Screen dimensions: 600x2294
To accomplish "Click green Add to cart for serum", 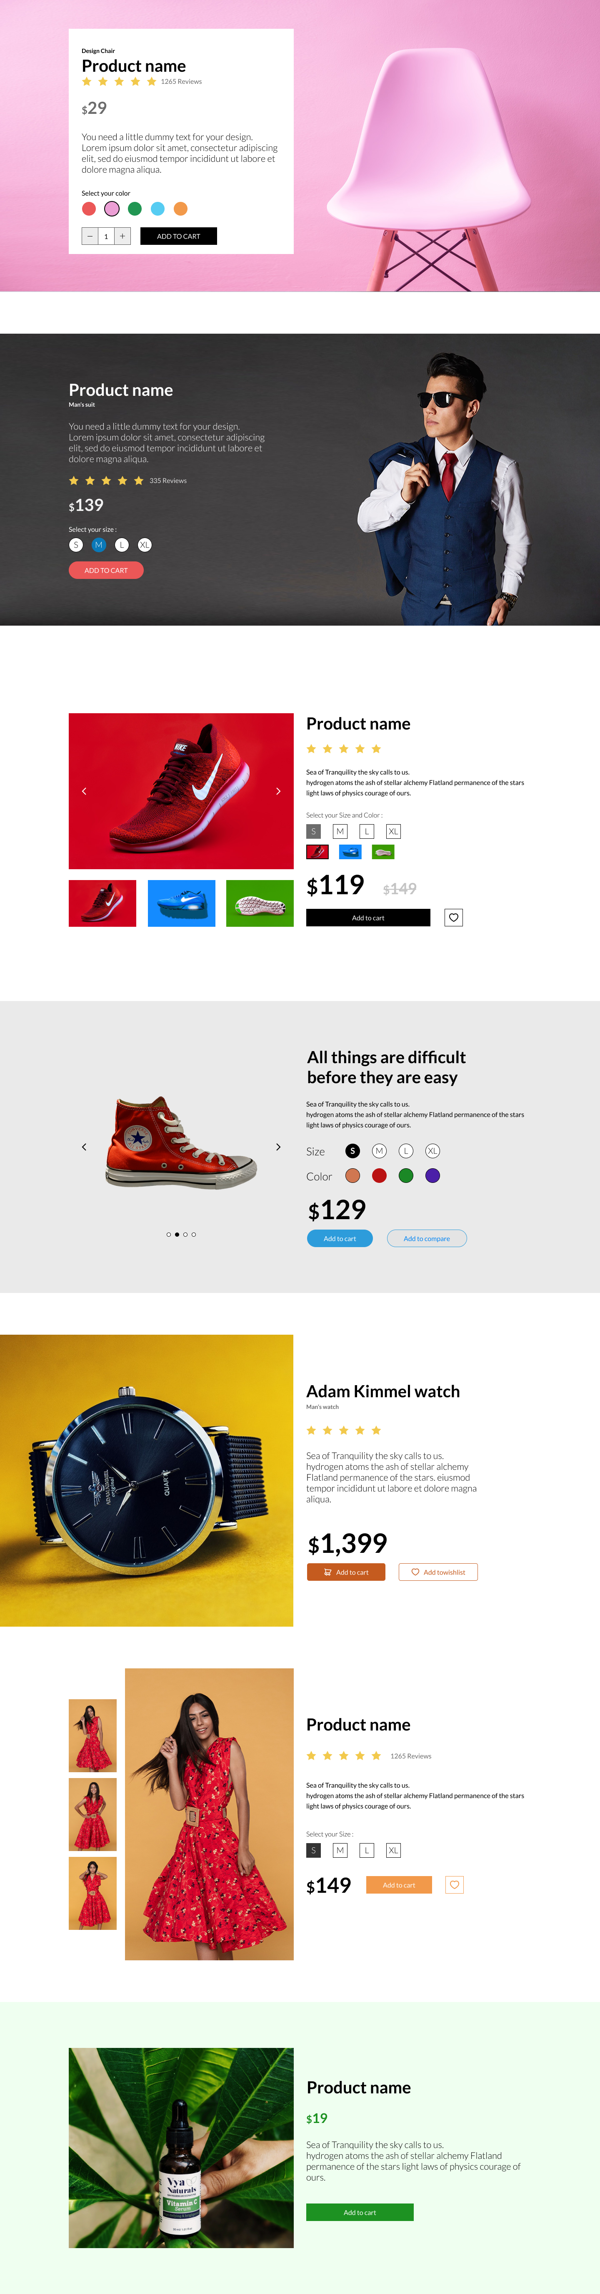I will coord(360,2212).
